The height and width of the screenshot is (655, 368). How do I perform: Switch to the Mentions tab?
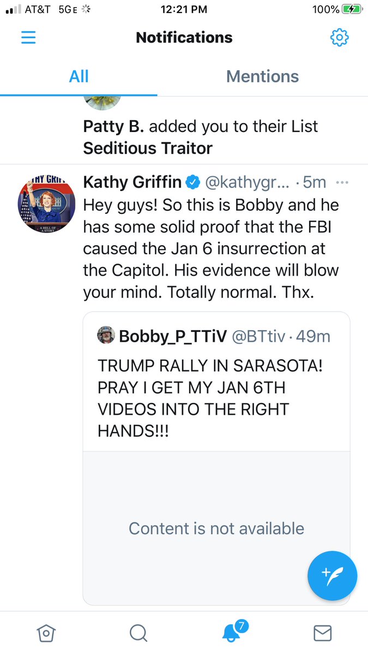pyautogui.click(x=262, y=76)
